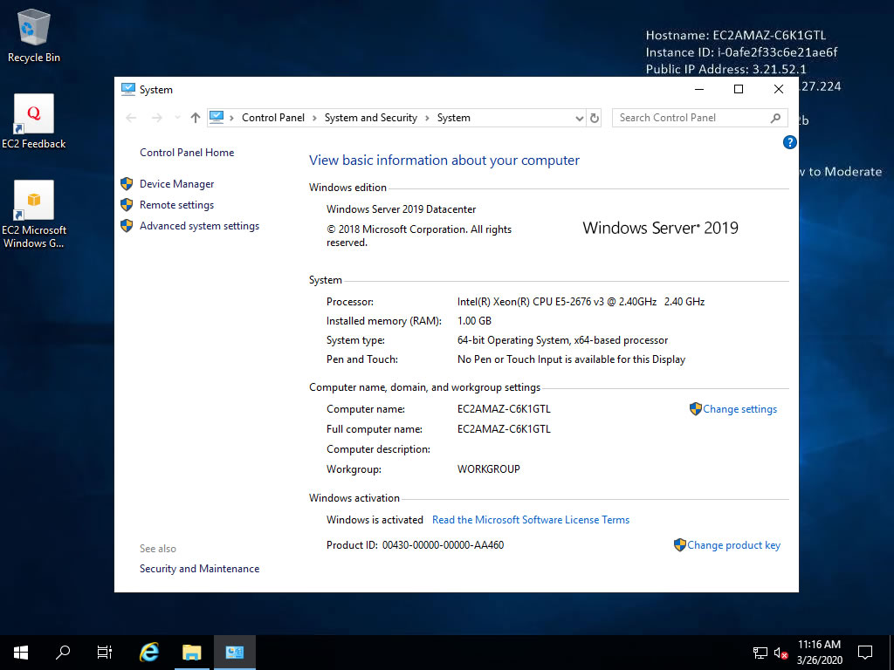Expand the chevron after System and Security
This screenshot has height=670, width=894.
click(427, 118)
